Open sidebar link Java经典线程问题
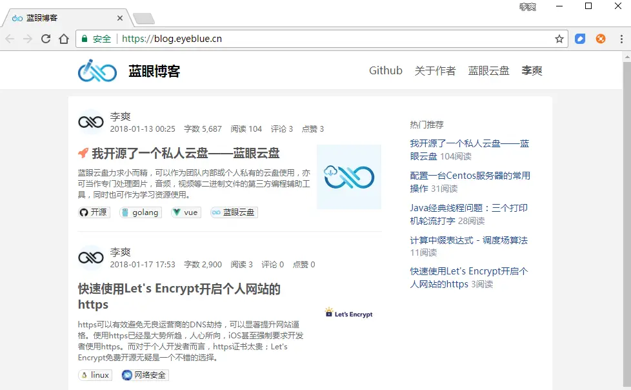Viewport: 631px width, 390px height. point(468,214)
